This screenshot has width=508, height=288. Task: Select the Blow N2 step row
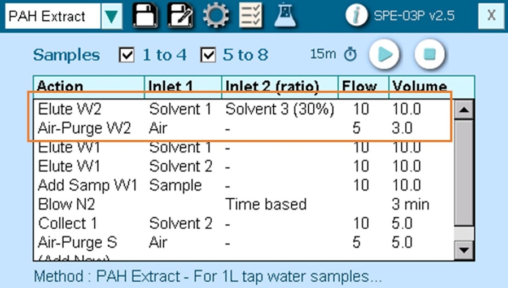pyautogui.click(x=243, y=204)
